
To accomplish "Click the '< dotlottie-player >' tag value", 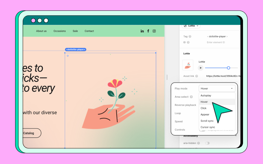I will tap(217, 36).
